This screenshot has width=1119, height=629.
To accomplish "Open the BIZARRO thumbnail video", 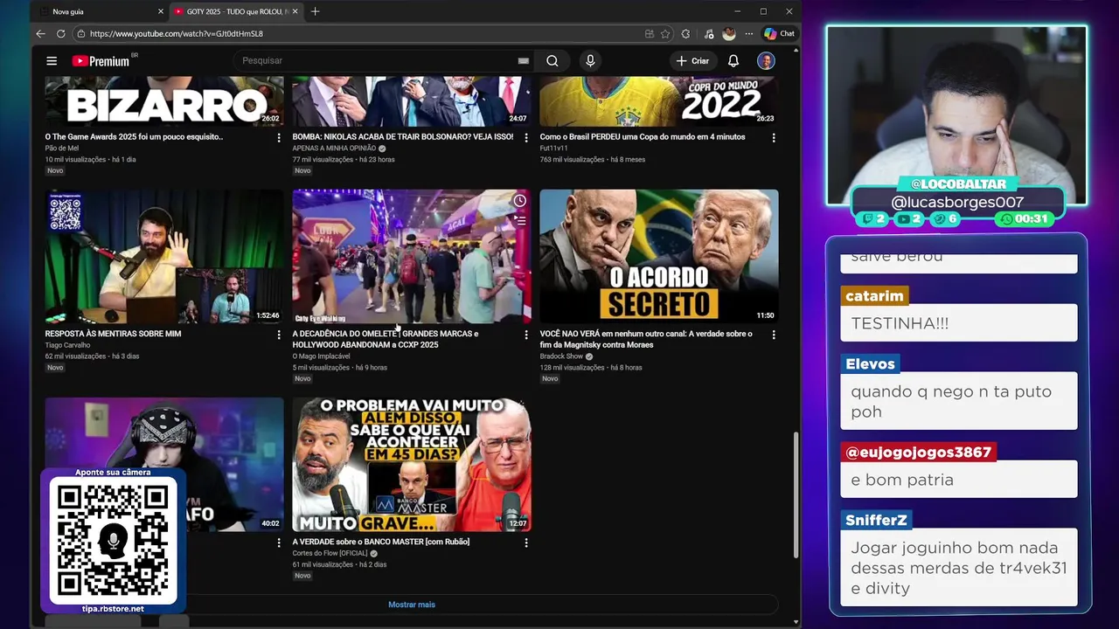I will tap(164, 101).
